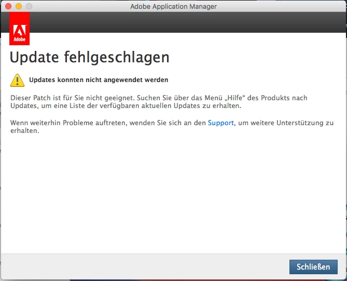This screenshot has width=347, height=281.
Task: Close the window with red button
Action: point(8,6)
